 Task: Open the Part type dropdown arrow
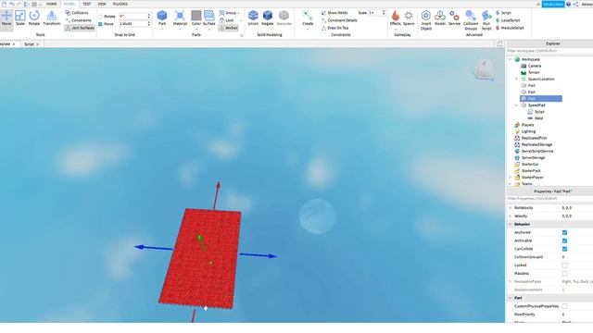(x=162, y=29)
